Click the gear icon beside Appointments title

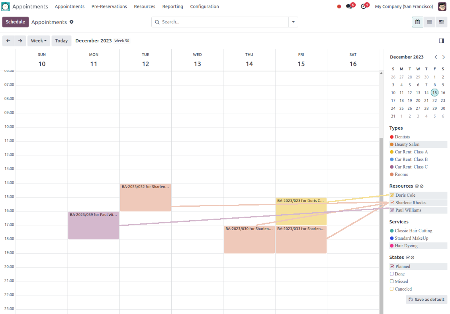72,22
